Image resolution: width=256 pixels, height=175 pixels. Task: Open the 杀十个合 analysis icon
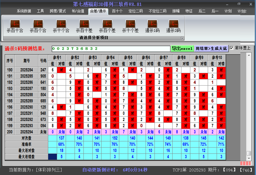click(61, 24)
